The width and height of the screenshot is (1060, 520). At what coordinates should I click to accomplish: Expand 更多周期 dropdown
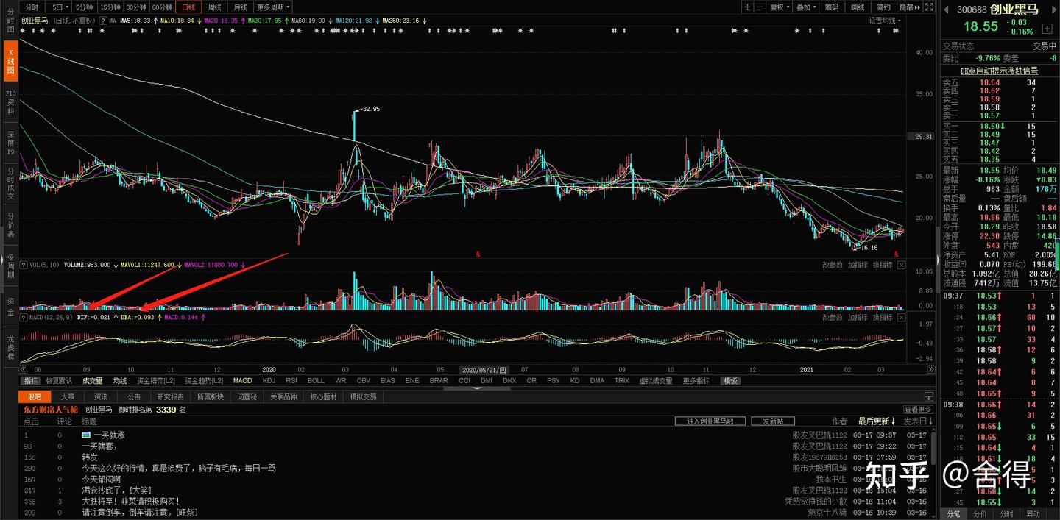coord(272,7)
